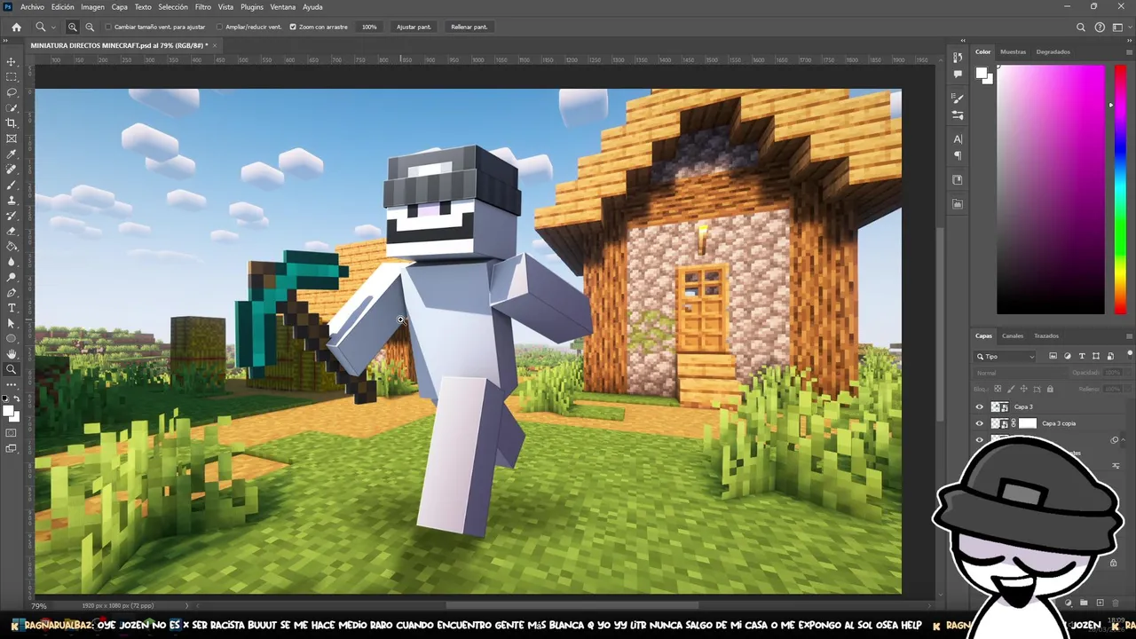Switch to the Trazados tab
The height and width of the screenshot is (639, 1136).
point(1046,335)
